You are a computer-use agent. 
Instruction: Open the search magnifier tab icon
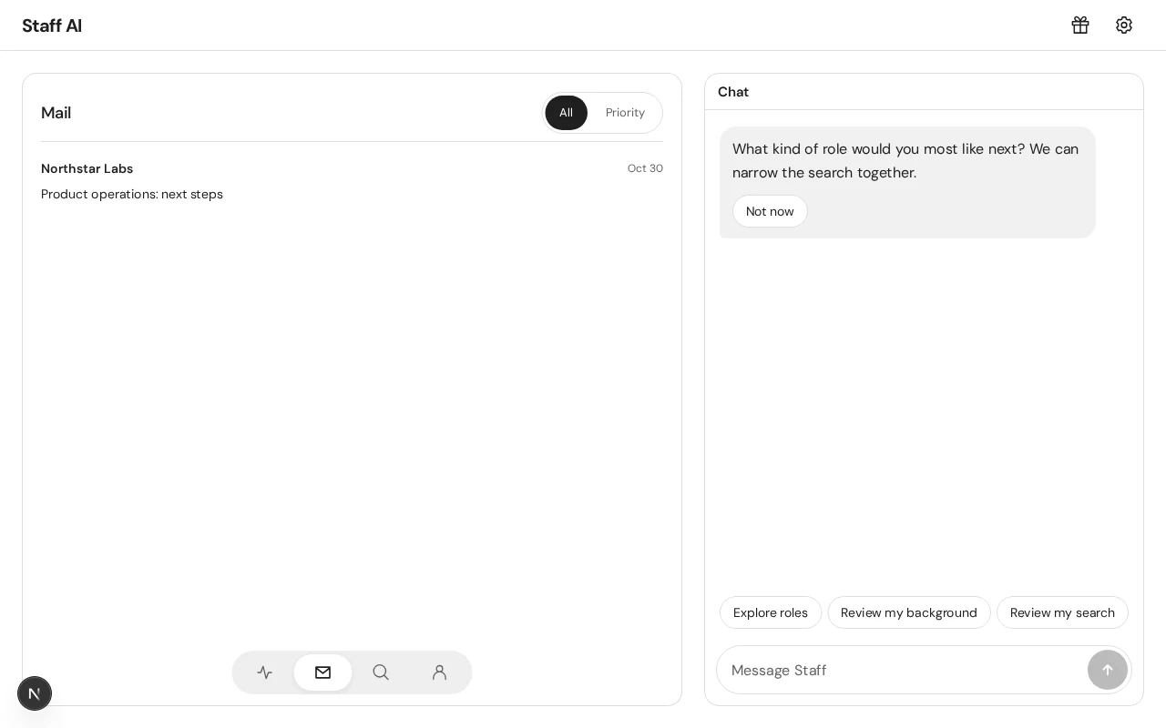382,672
